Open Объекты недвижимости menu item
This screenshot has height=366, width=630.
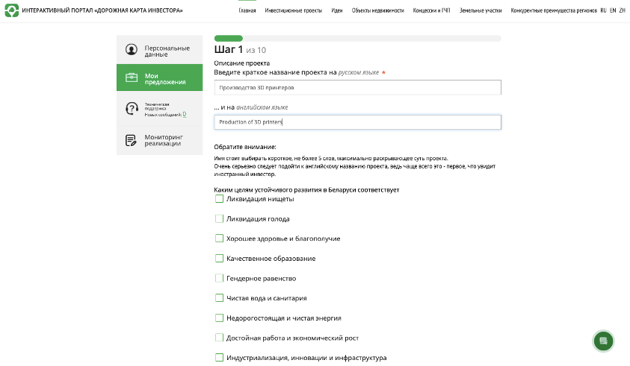pos(377,10)
